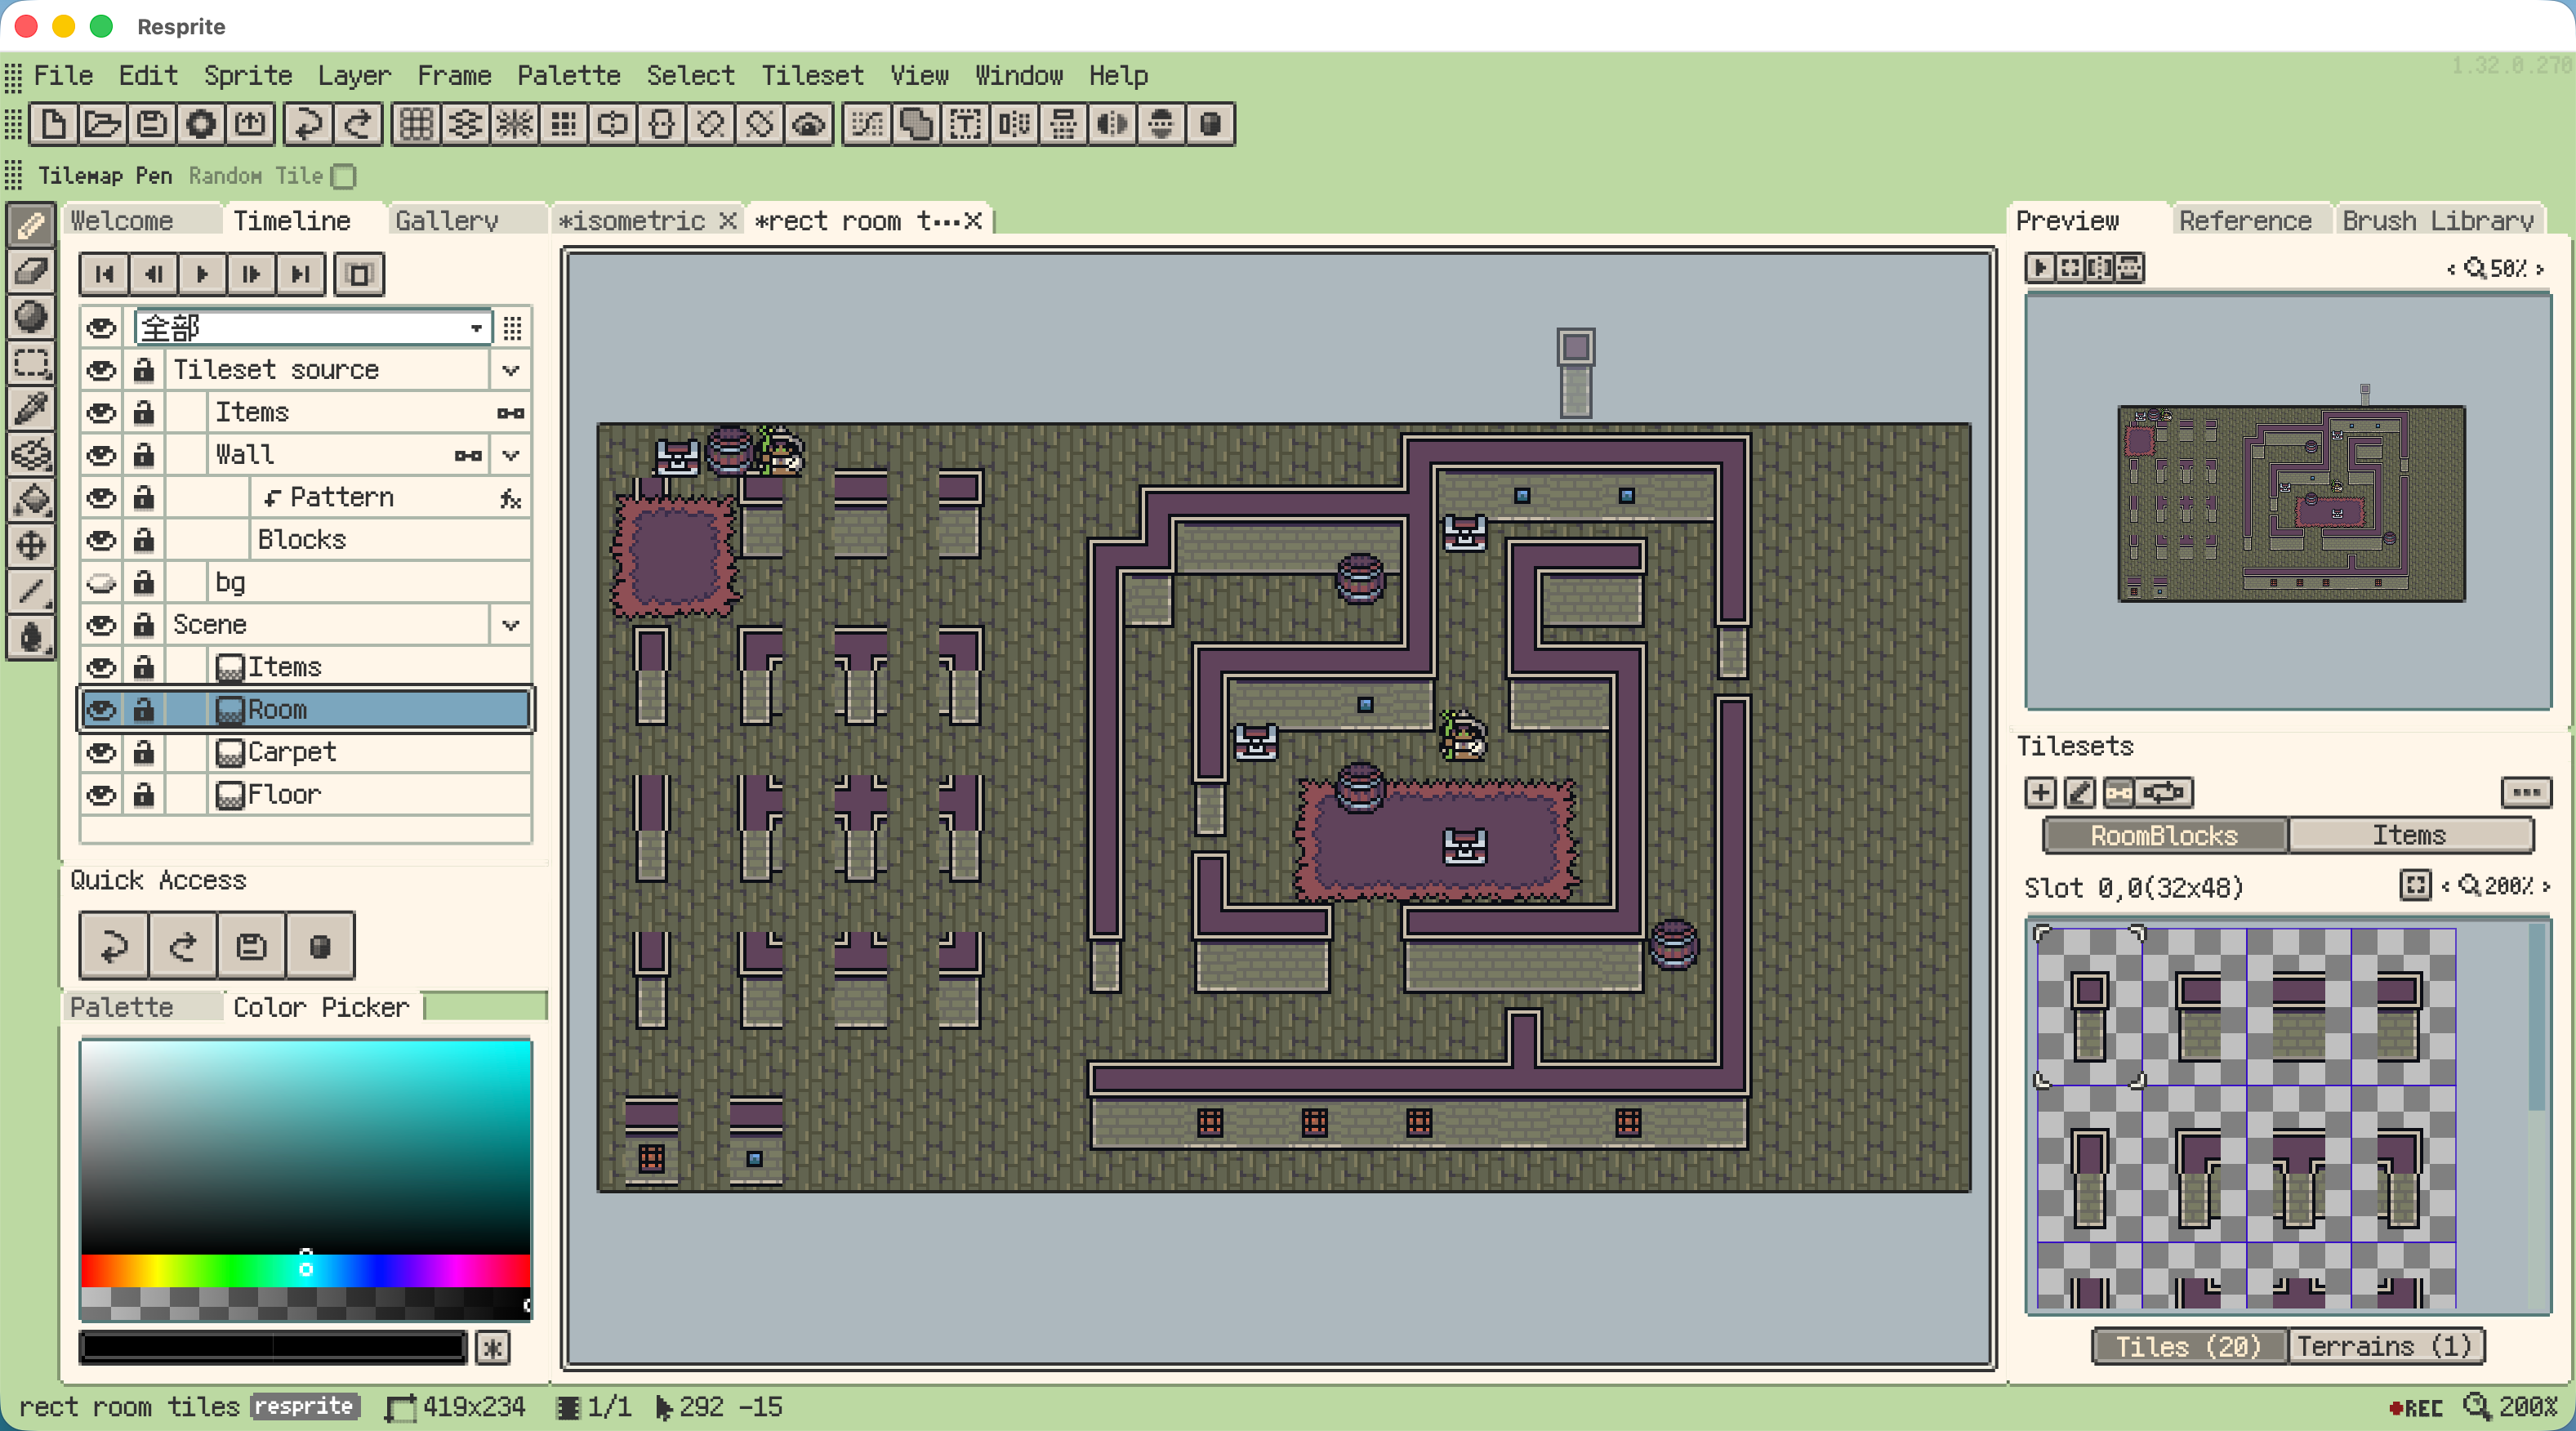Open the status bar 200% zoom control
This screenshot has height=1431, width=2576.
[x=2511, y=1407]
